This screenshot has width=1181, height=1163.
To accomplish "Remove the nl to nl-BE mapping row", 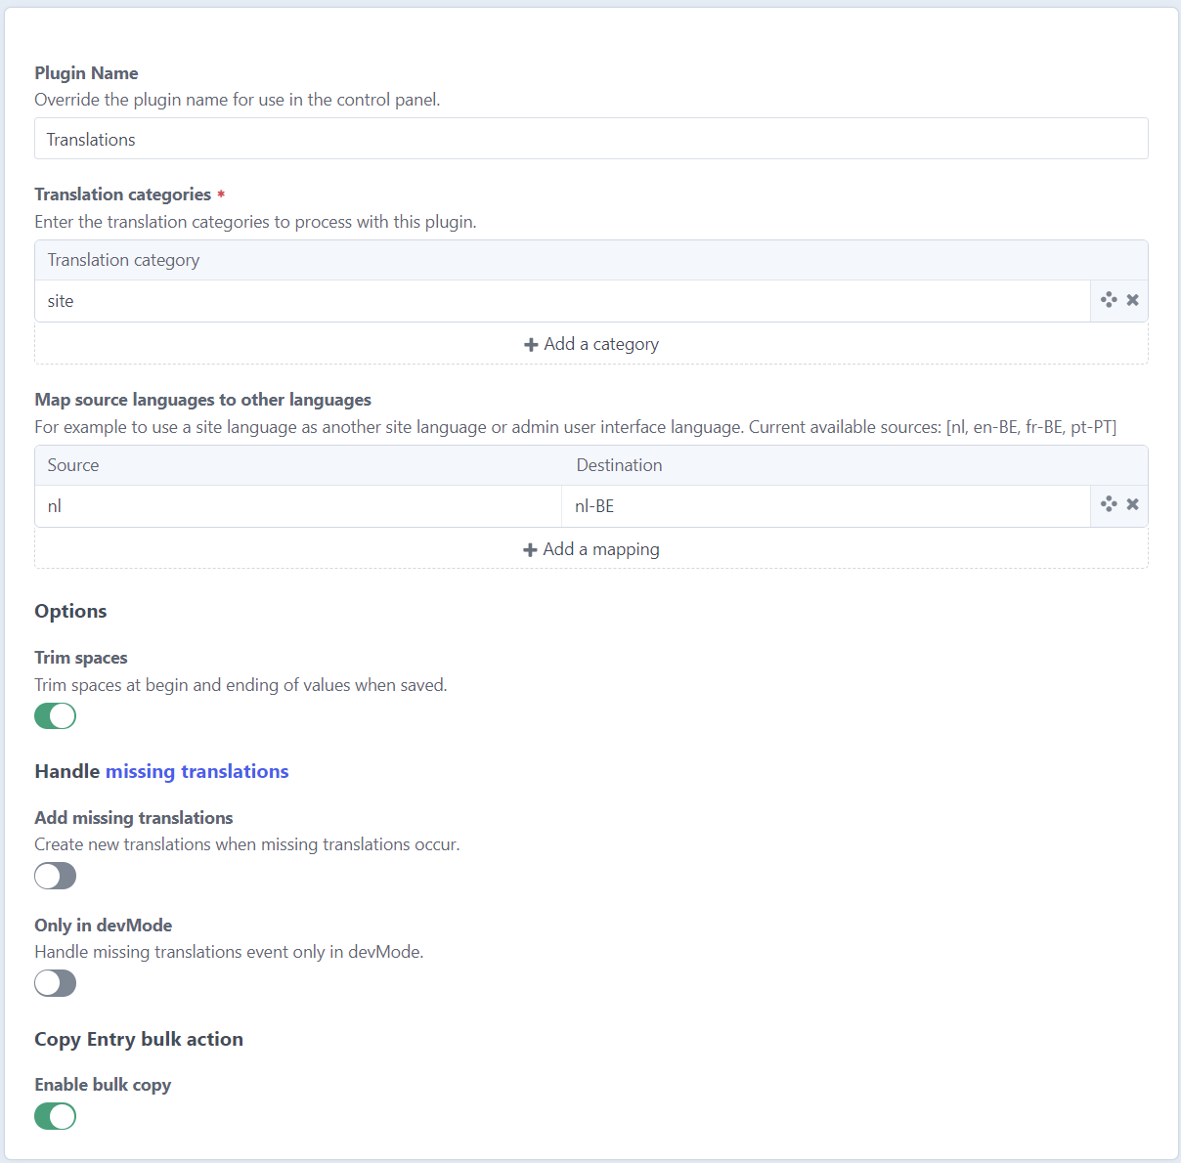I will (x=1132, y=504).
